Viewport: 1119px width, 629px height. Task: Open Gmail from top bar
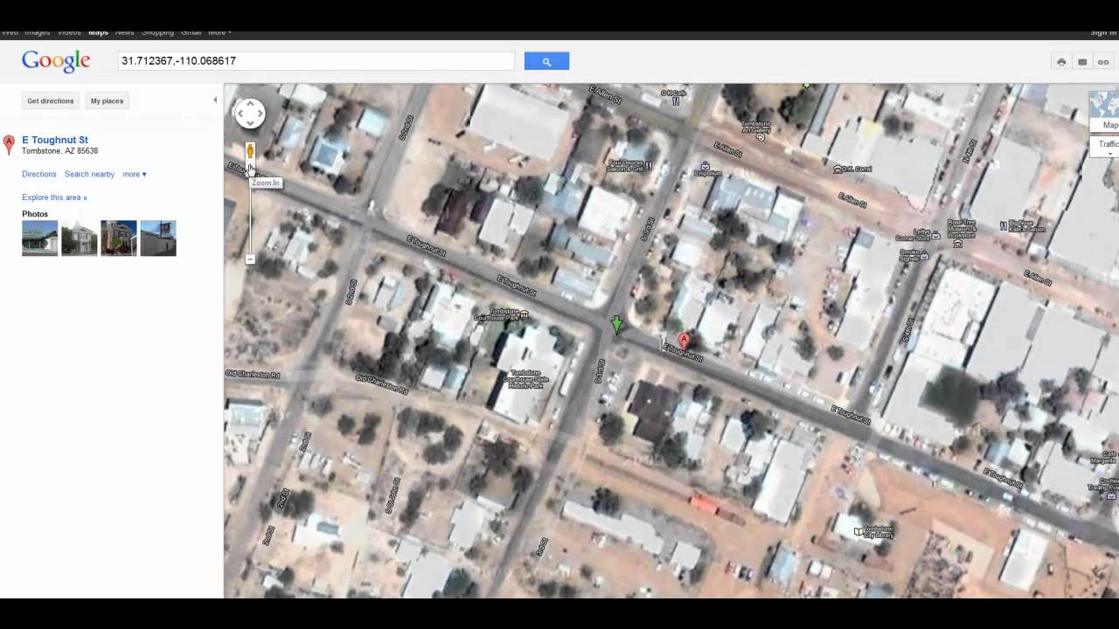tap(191, 32)
